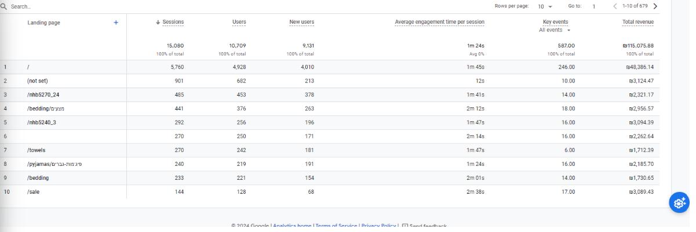Open the Privacy Policy link
This screenshot has height=232, width=696.
379,226
